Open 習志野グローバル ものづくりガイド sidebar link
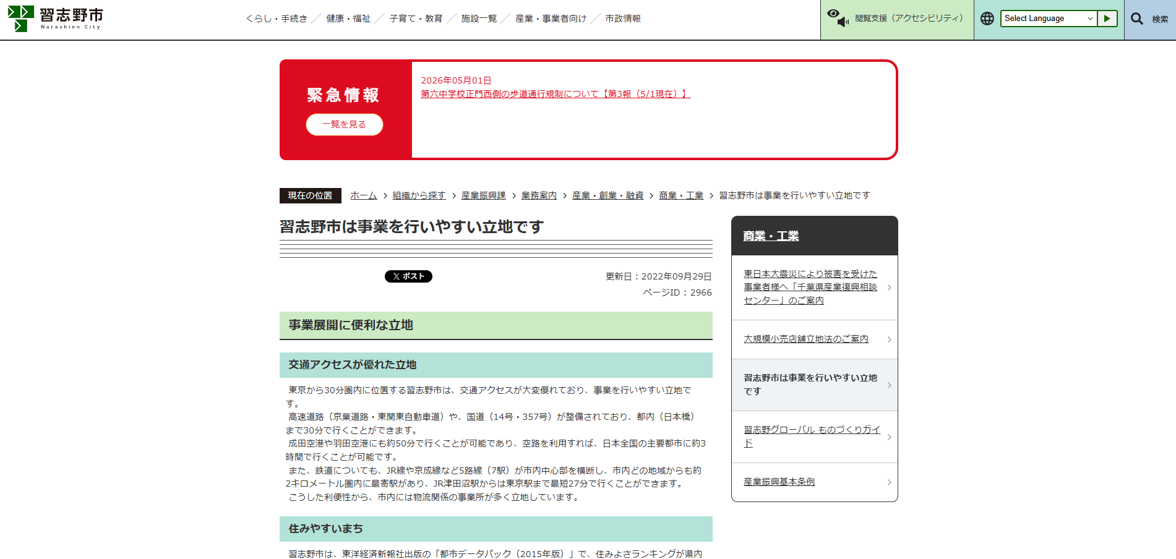Image resolution: width=1176 pixels, height=559 pixels. (x=812, y=437)
